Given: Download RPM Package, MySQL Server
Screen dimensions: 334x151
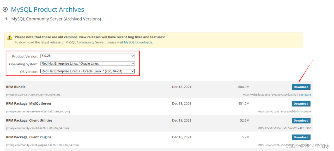Looking at the screenshot, I should tap(301, 104).
